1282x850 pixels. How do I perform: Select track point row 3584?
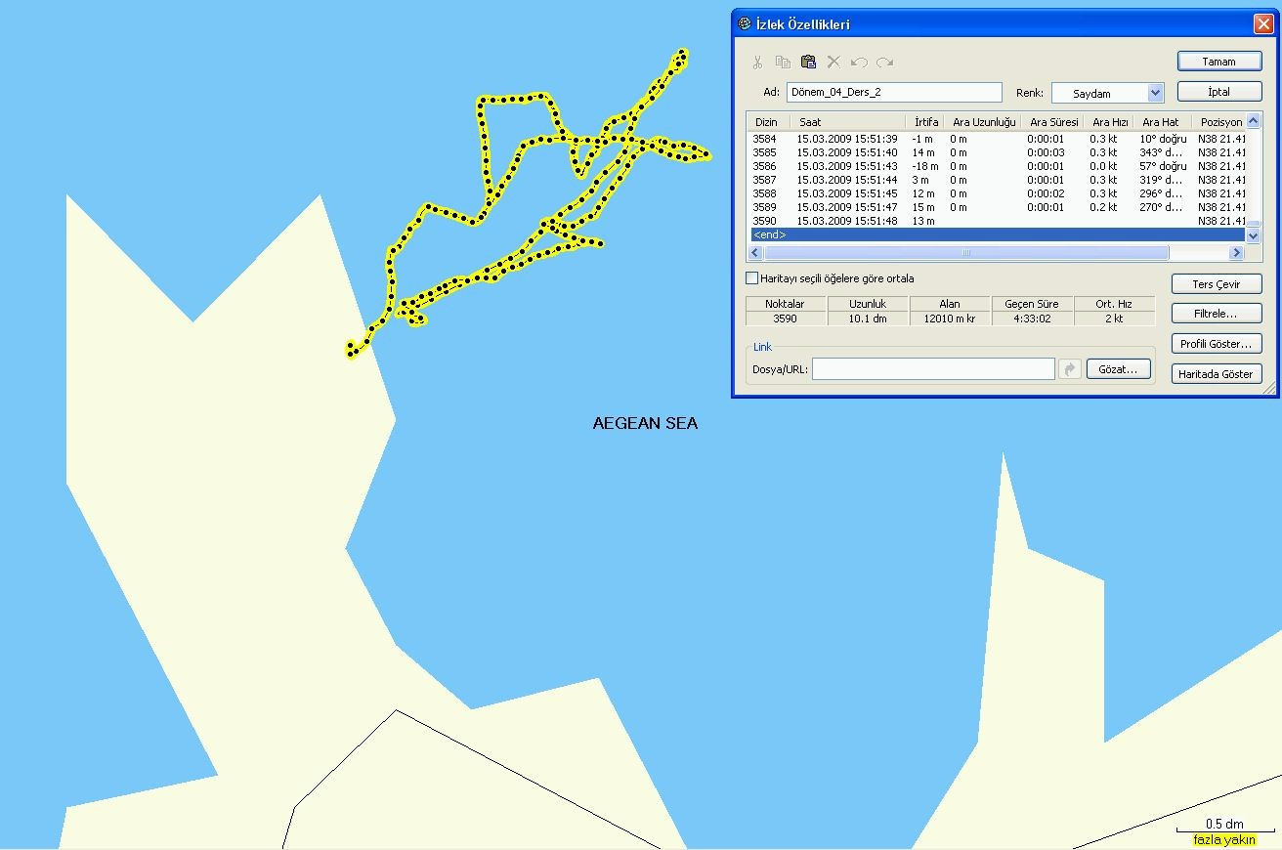point(997,139)
